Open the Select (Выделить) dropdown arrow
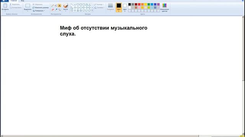This screenshot has width=245, height=137. (28, 11)
